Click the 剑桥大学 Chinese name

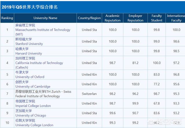[x=22, y=82]
